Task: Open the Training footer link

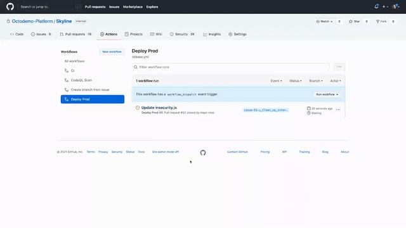Action: tap(304, 152)
